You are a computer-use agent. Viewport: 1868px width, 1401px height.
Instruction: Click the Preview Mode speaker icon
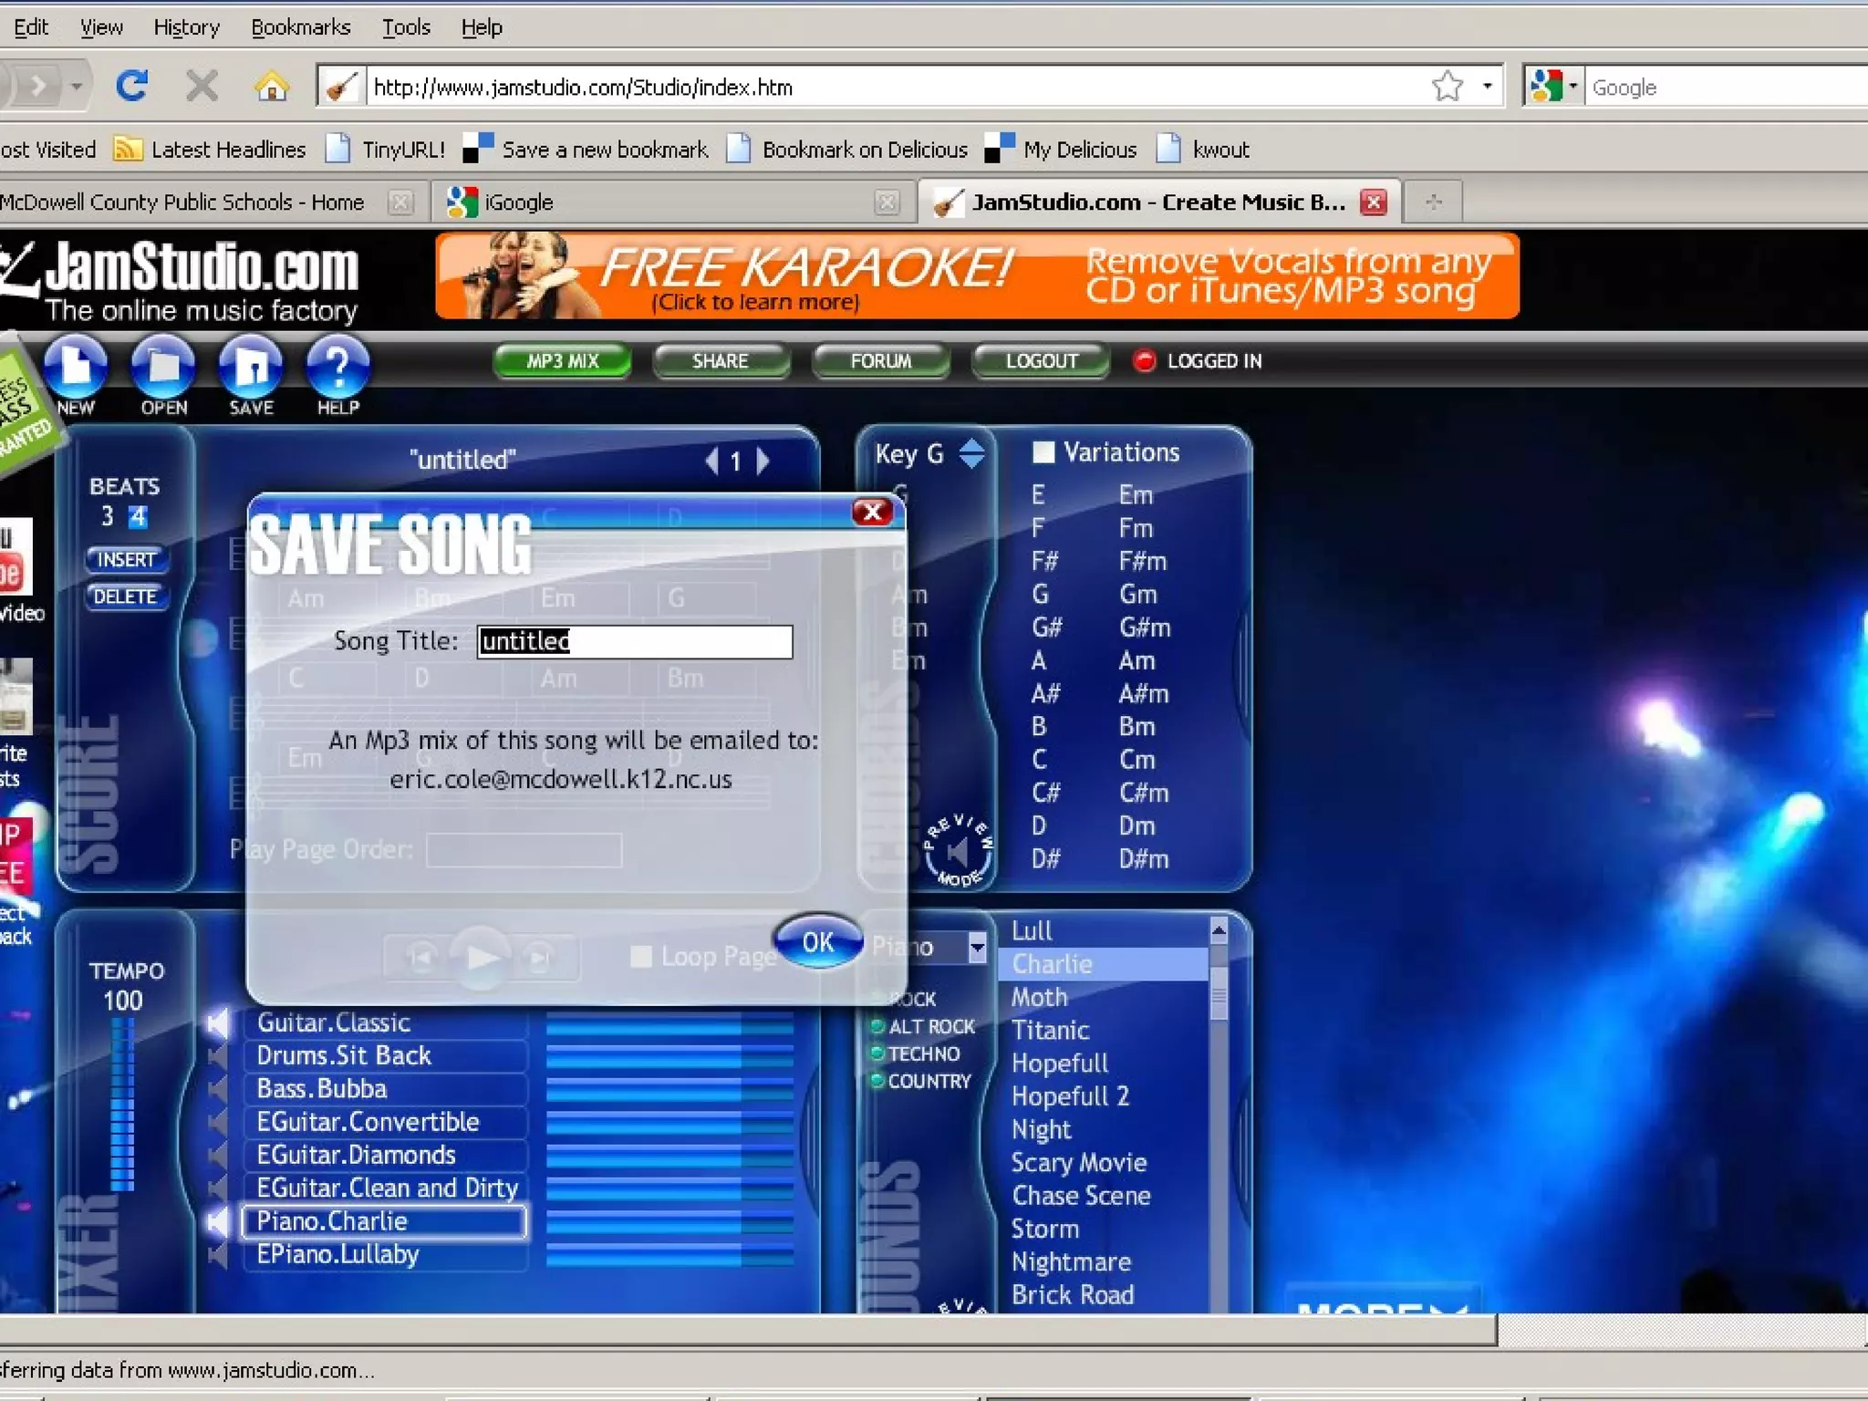pos(957,852)
